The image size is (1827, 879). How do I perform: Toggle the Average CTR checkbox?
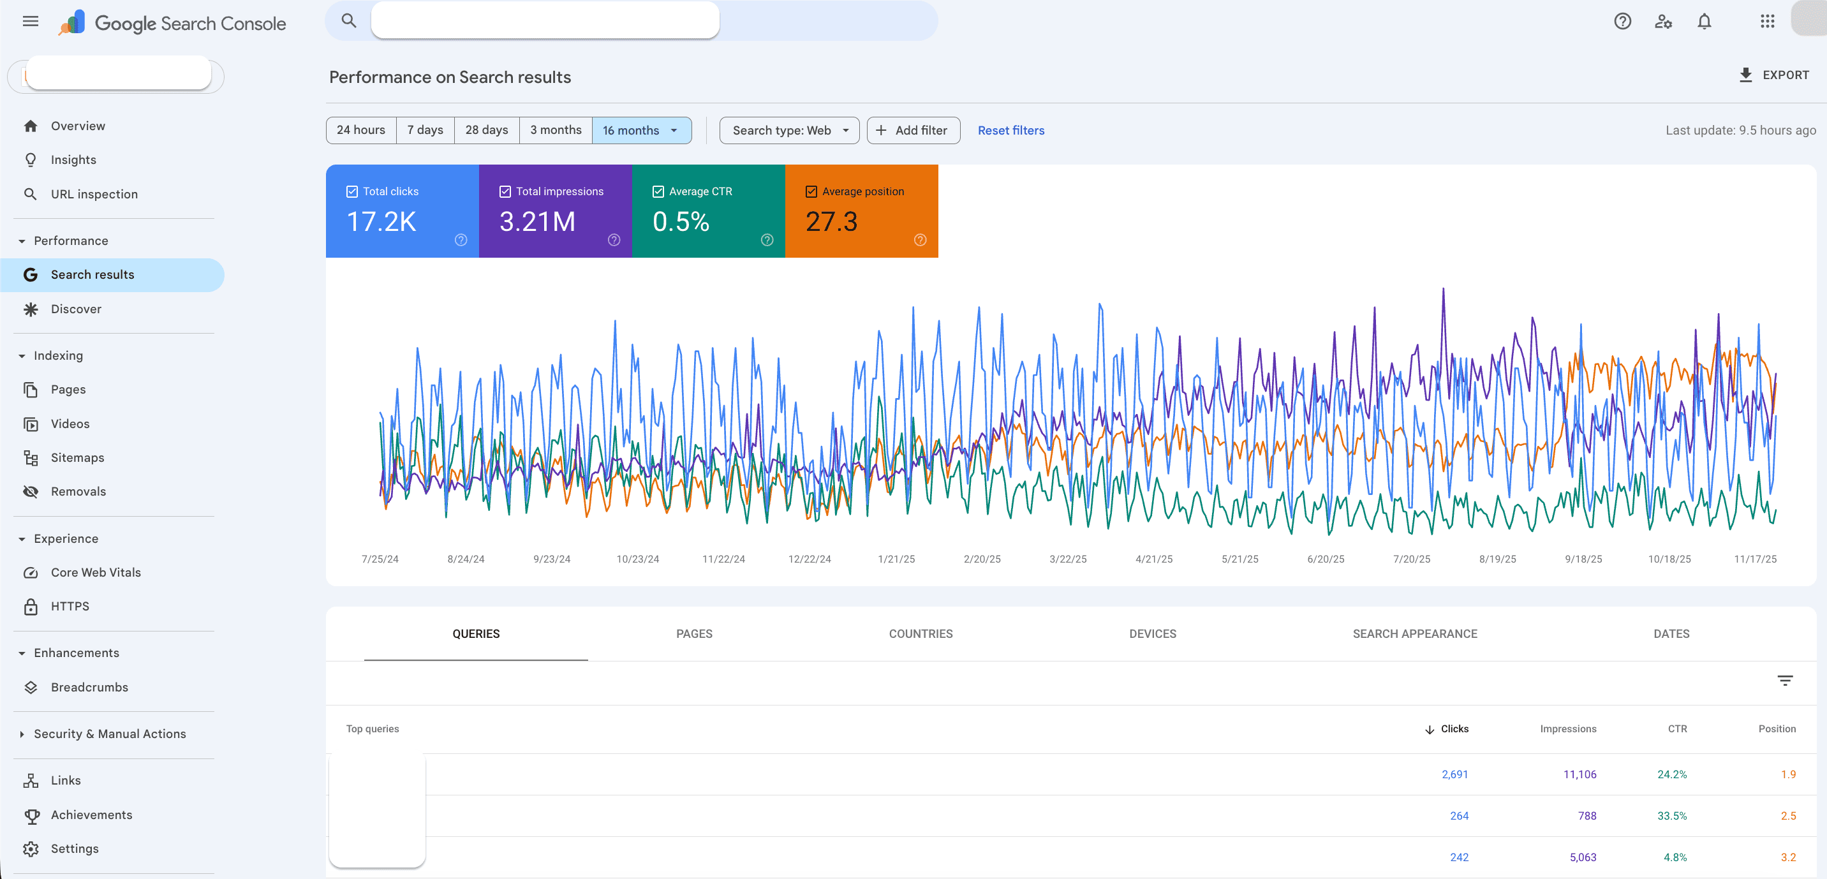pos(659,191)
